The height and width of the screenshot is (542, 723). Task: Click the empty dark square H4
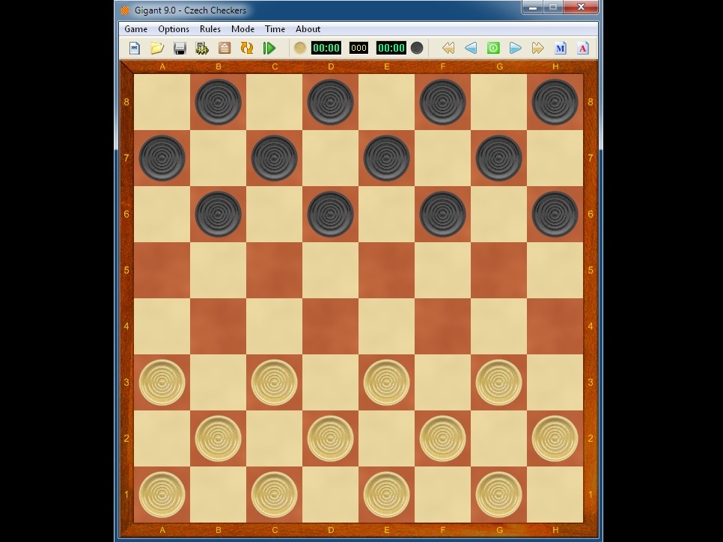pyautogui.click(x=555, y=326)
